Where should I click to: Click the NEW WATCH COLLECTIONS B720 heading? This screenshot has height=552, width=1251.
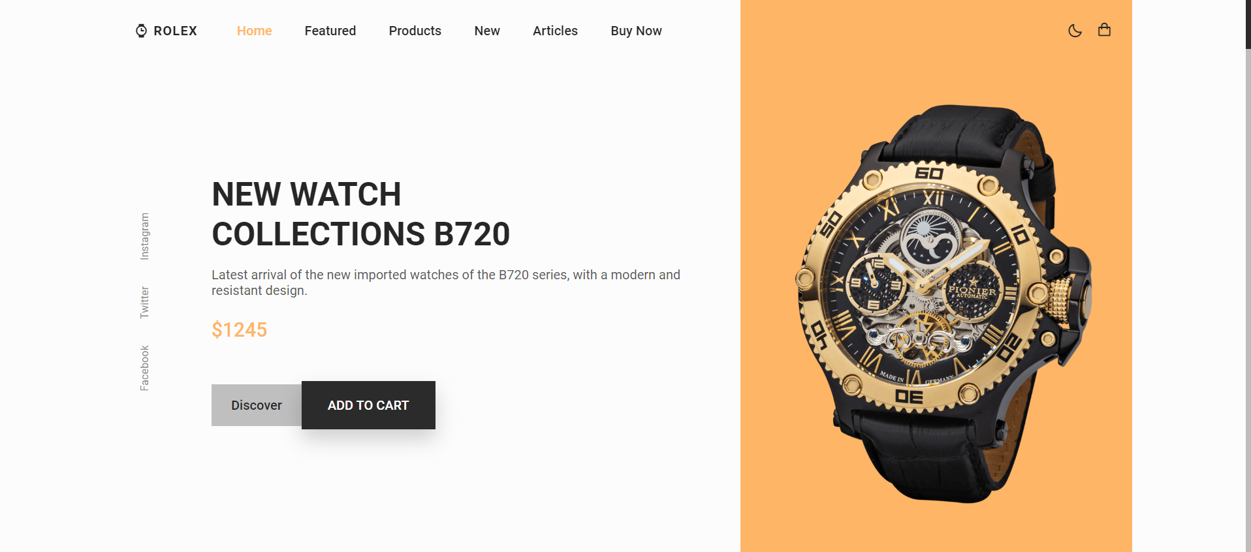[x=360, y=214]
